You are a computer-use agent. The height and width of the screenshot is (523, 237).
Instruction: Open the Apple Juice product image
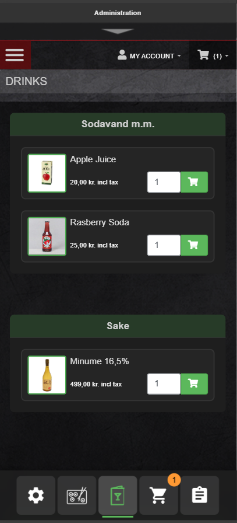47,173
